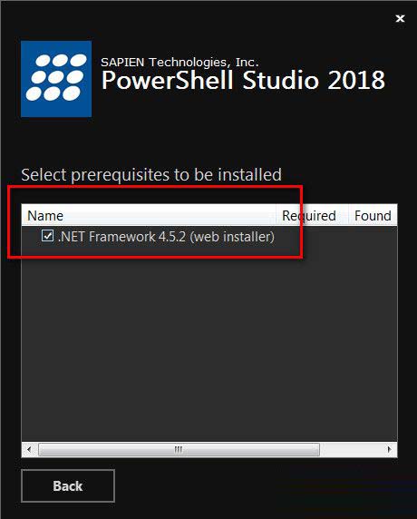The image size is (417, 519).
Task: Click the Required cell of the .NET Framework row
Action: point(312,237)
